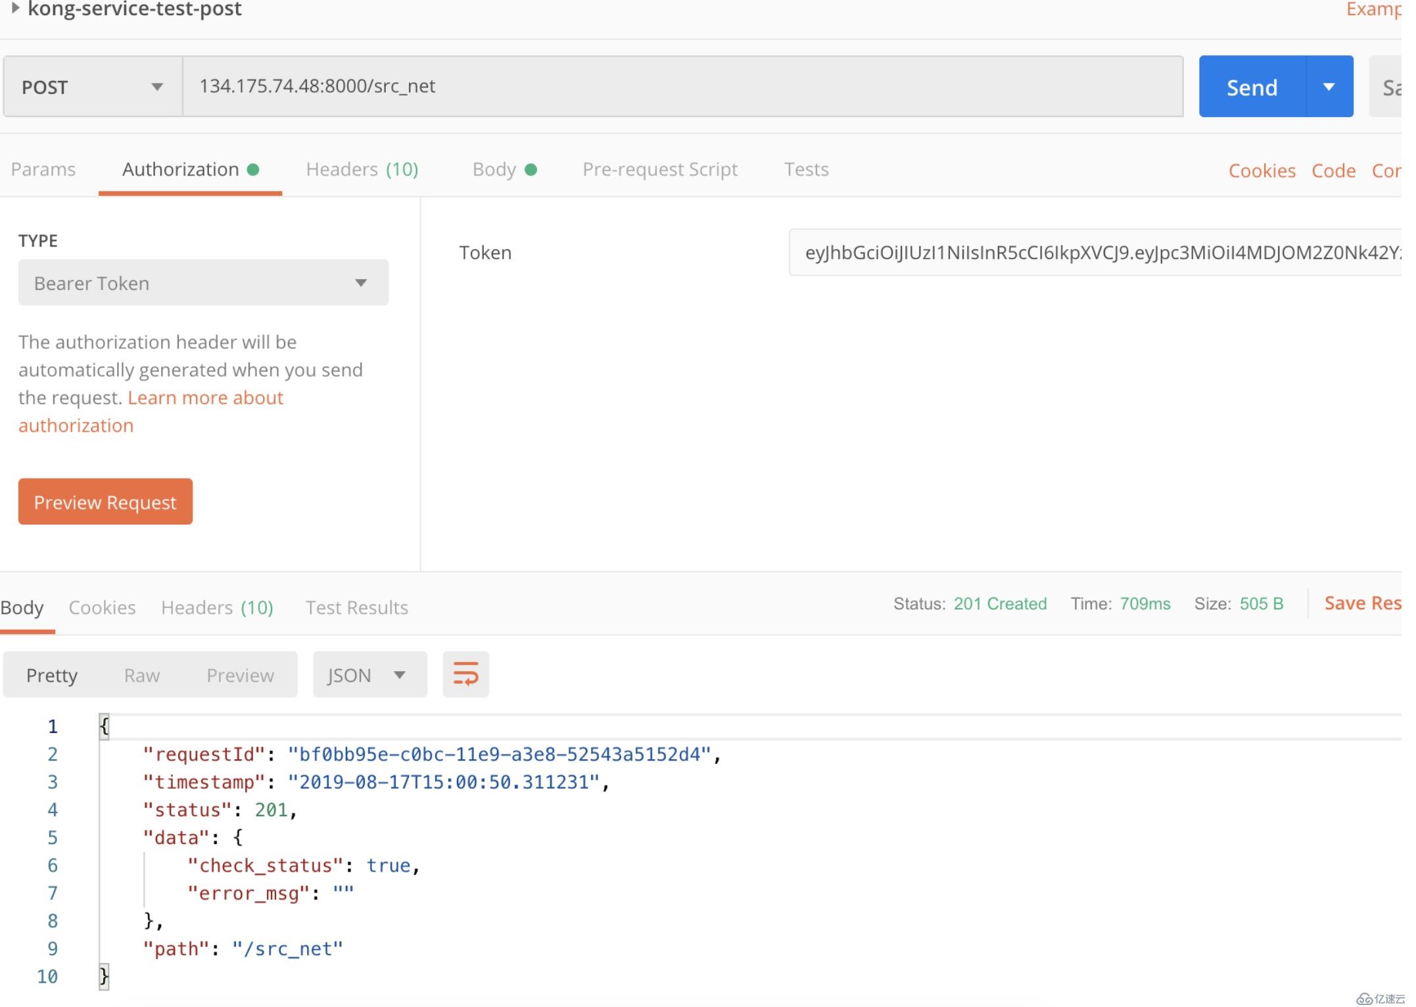Switch response view to Preview

click(x=240, y=675)
